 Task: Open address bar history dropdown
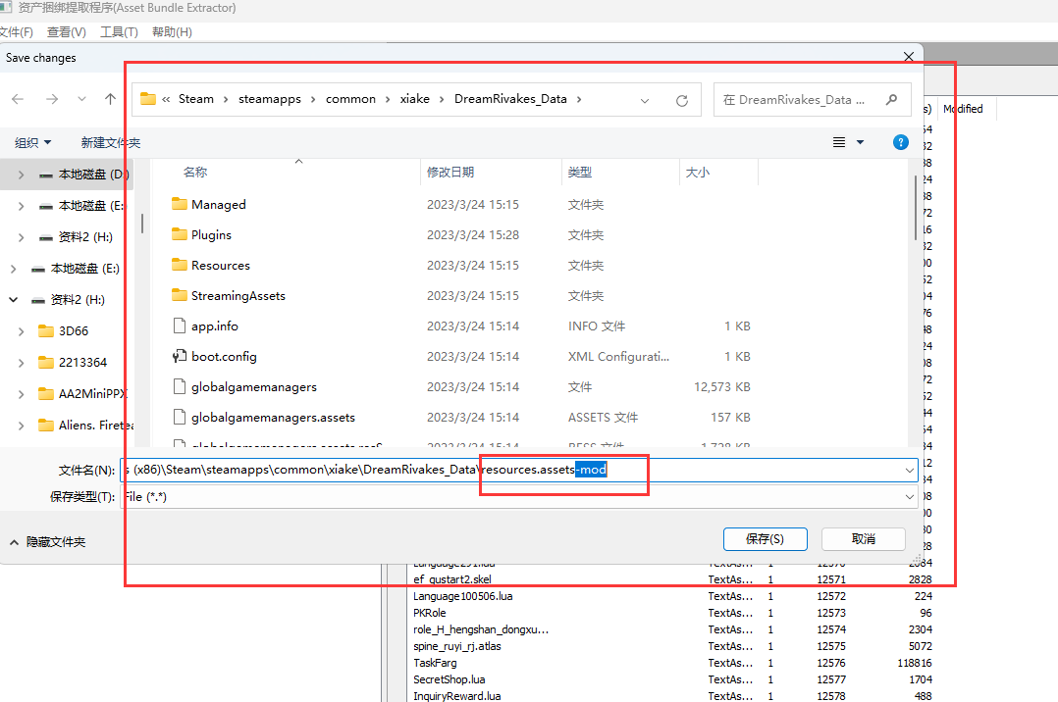[645, 100]
